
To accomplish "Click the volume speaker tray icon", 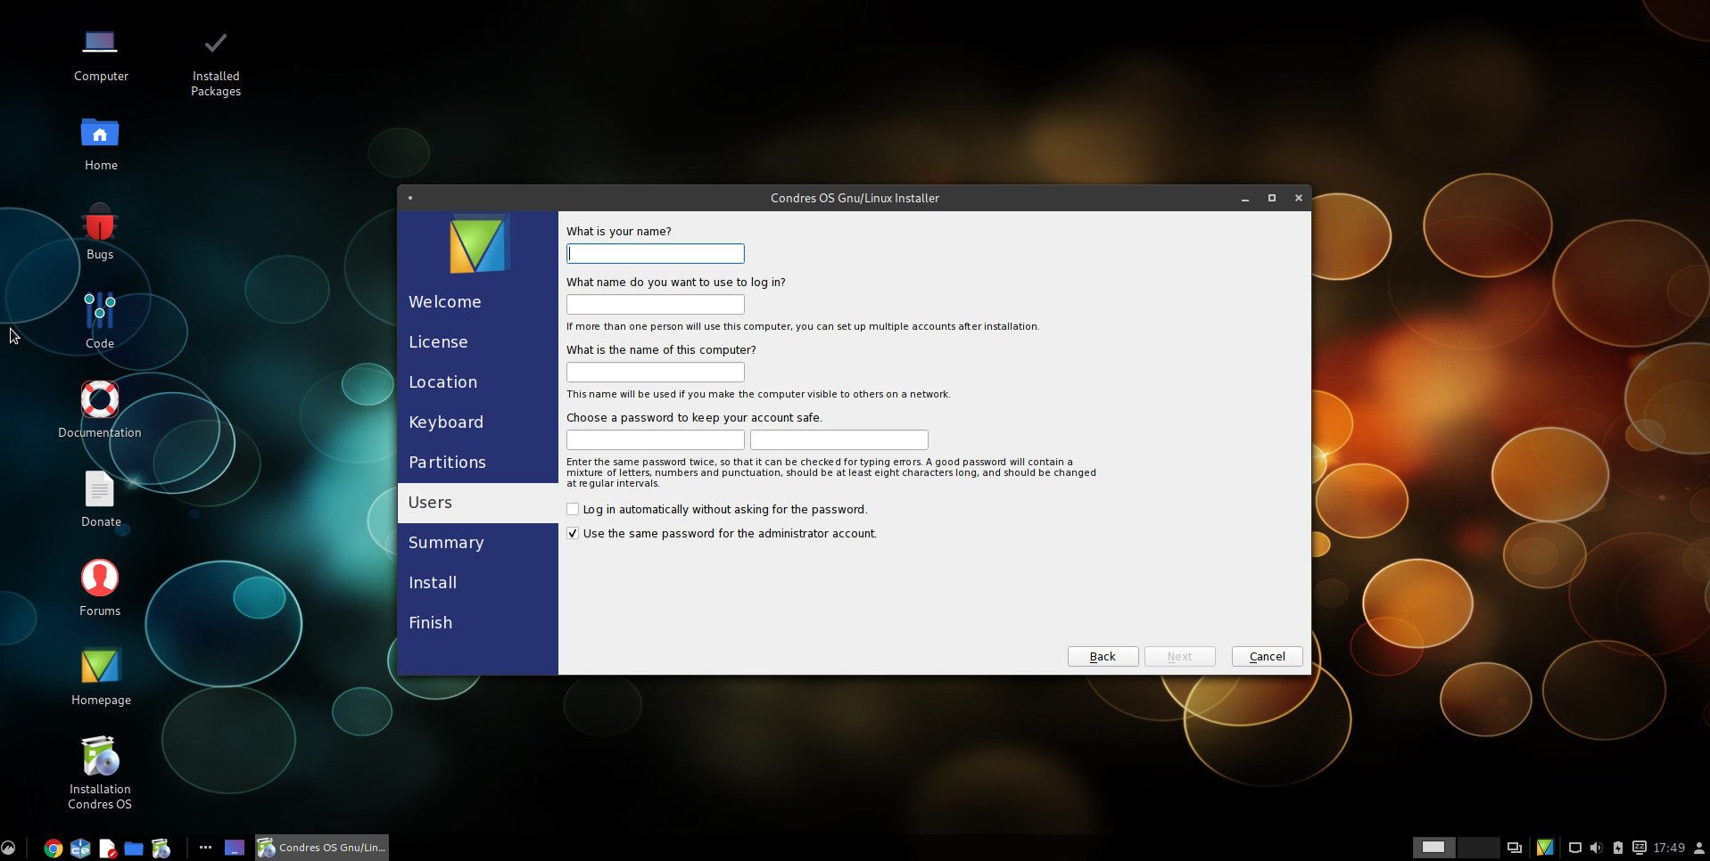I will click(1596, 848).
